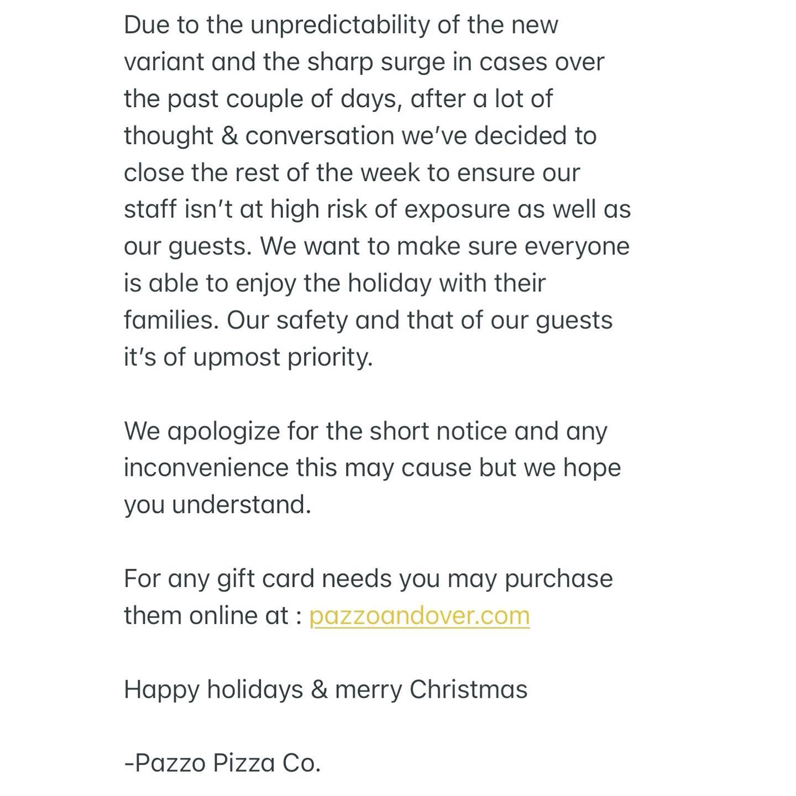Click the 'is able to enjoy the holiday' line
The image size is (796, 796).
point(334,283)
